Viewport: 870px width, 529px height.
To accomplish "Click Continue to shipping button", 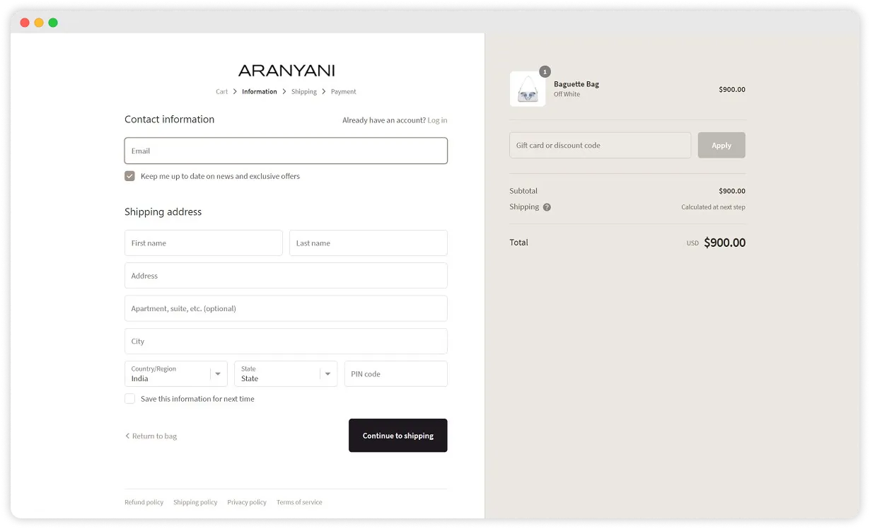I will [398, 436].
